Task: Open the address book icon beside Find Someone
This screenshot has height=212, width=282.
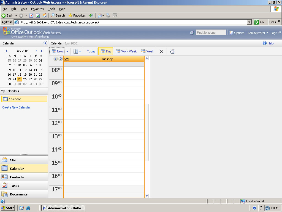Action: click(192, 33)
